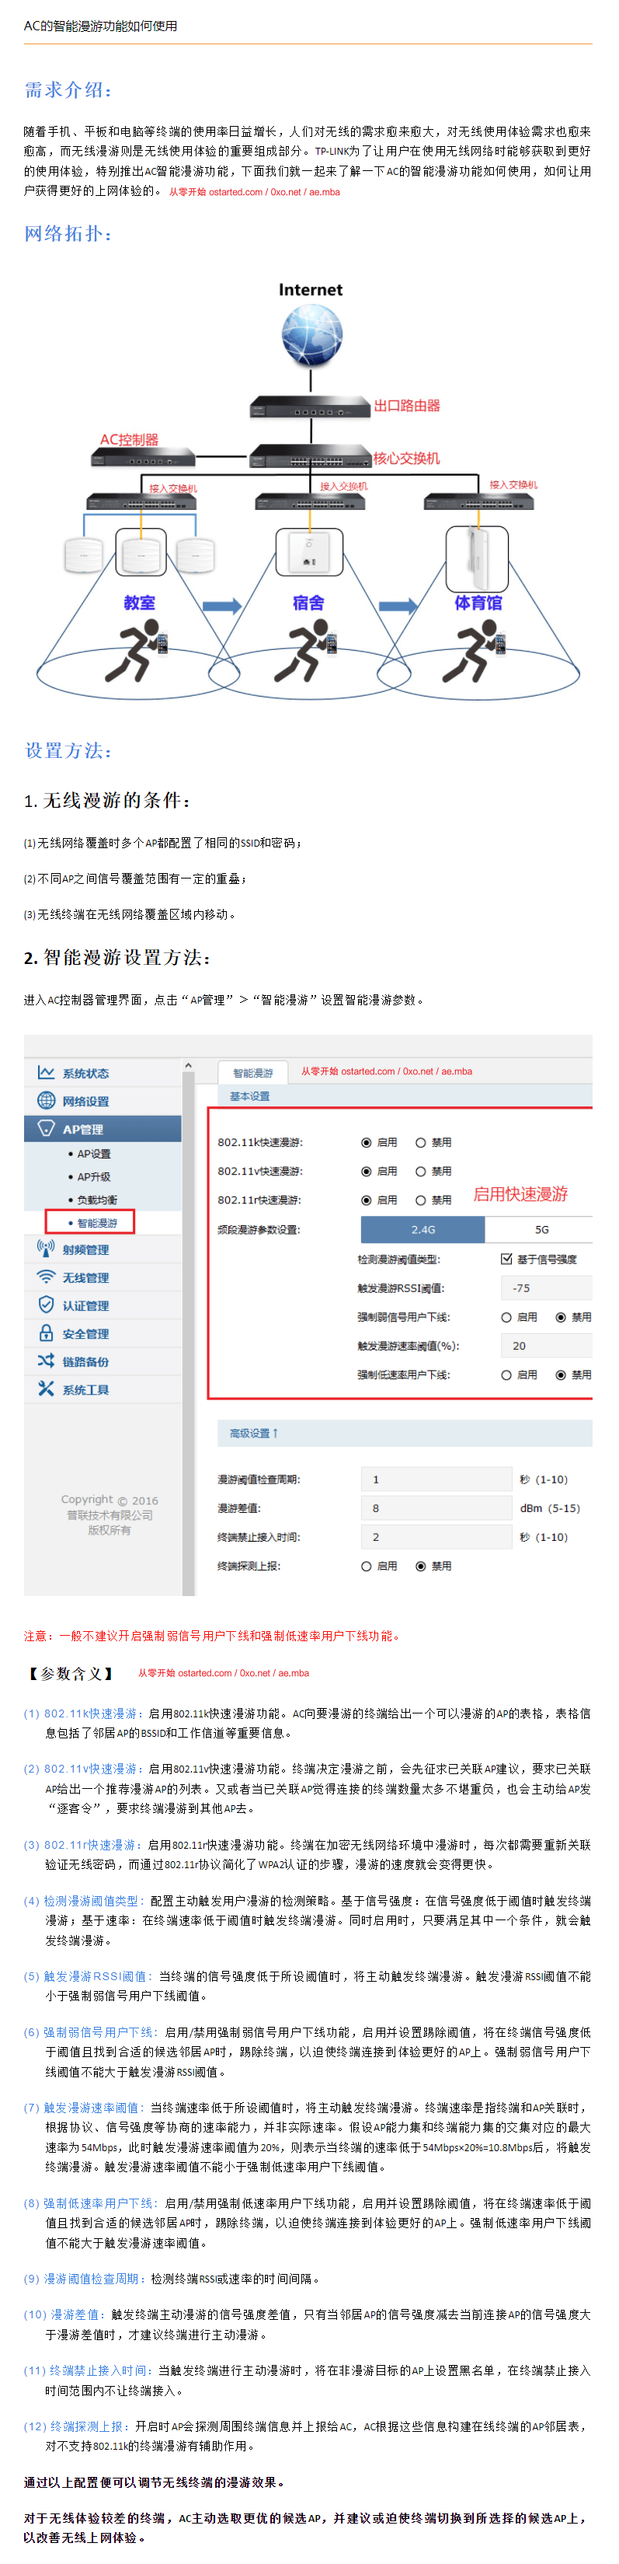This screenshot has height=2564, width=619.
Task: Enable 终端探测上报 radio button
Action: [366, 1565]
